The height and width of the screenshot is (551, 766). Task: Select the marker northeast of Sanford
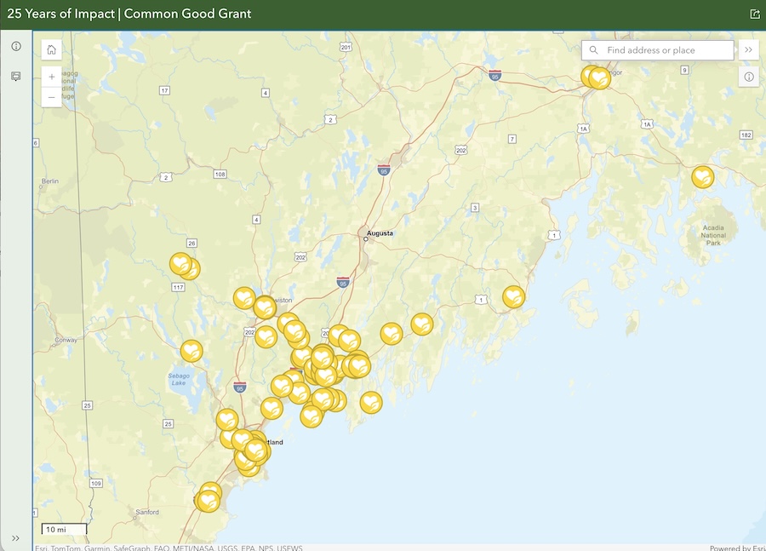(x=207, y=500)
